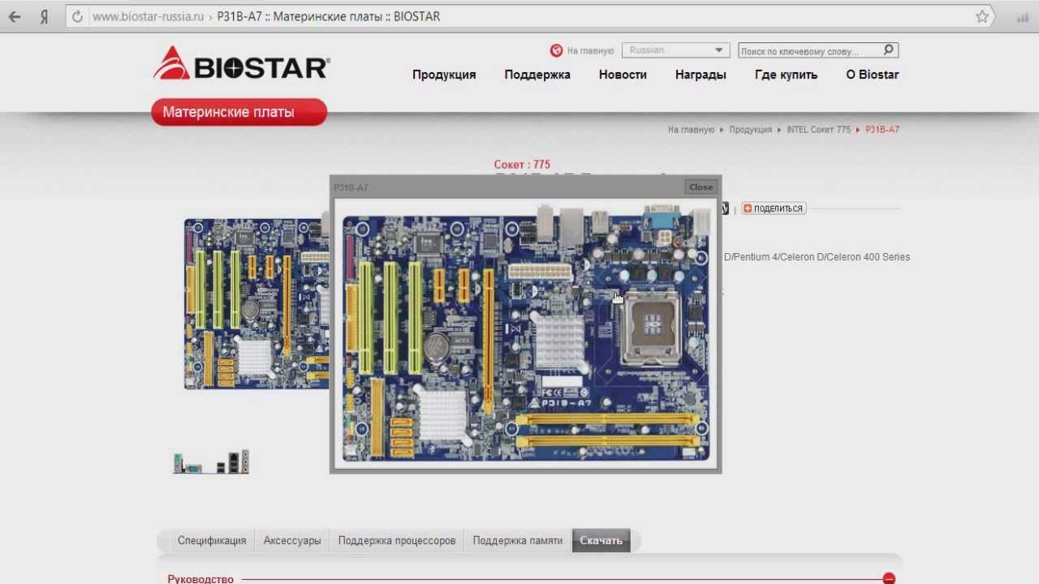Open the Продукция menu

pos(444,75)
